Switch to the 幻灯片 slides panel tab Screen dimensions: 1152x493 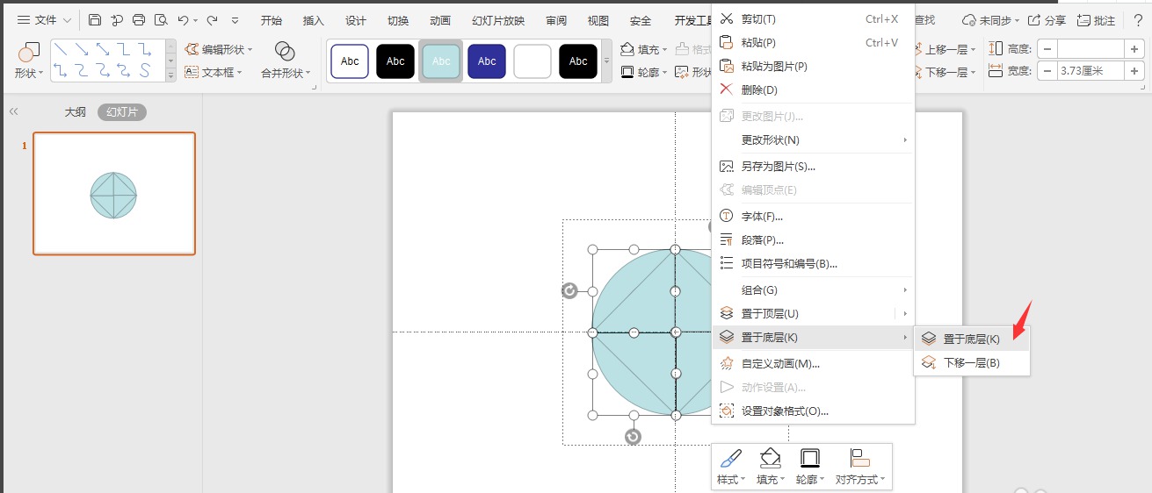point(122,112)
